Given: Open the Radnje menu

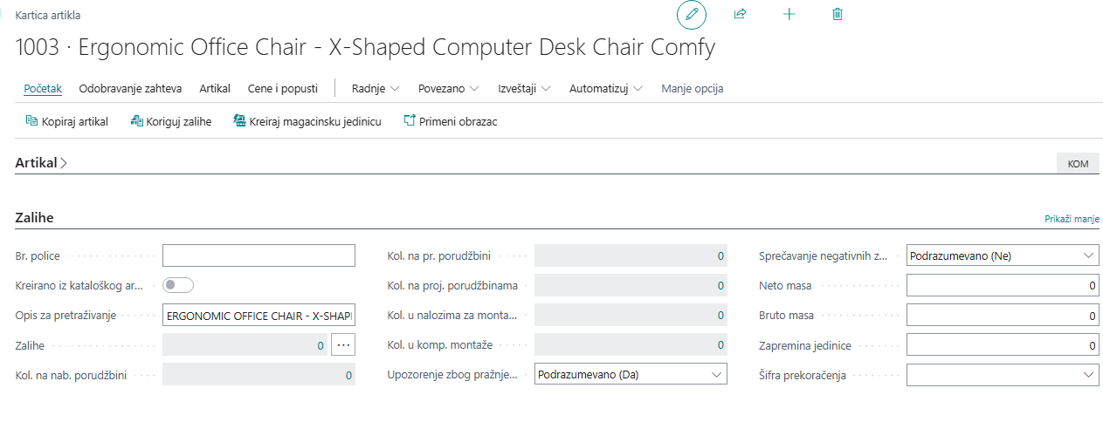Looking at the screenshot, I should [376, 89].
